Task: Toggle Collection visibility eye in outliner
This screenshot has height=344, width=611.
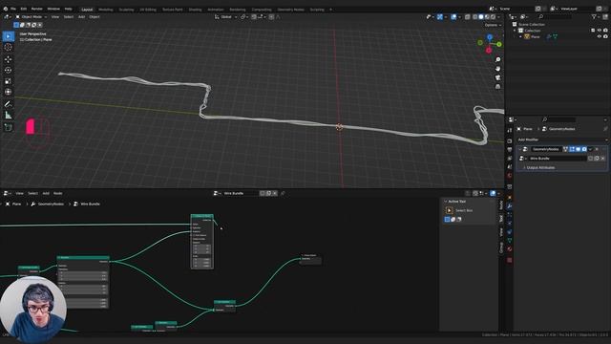Action: pos(600,31)
